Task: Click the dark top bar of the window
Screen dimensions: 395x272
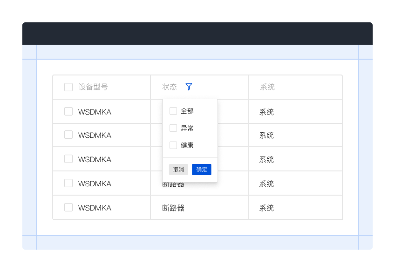Action: click(x=197, y=33)
